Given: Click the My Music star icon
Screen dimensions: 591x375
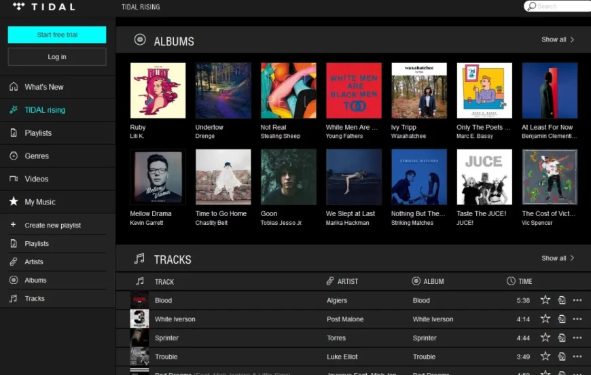Looking at the screenshot, I should (x=14, y=202).
